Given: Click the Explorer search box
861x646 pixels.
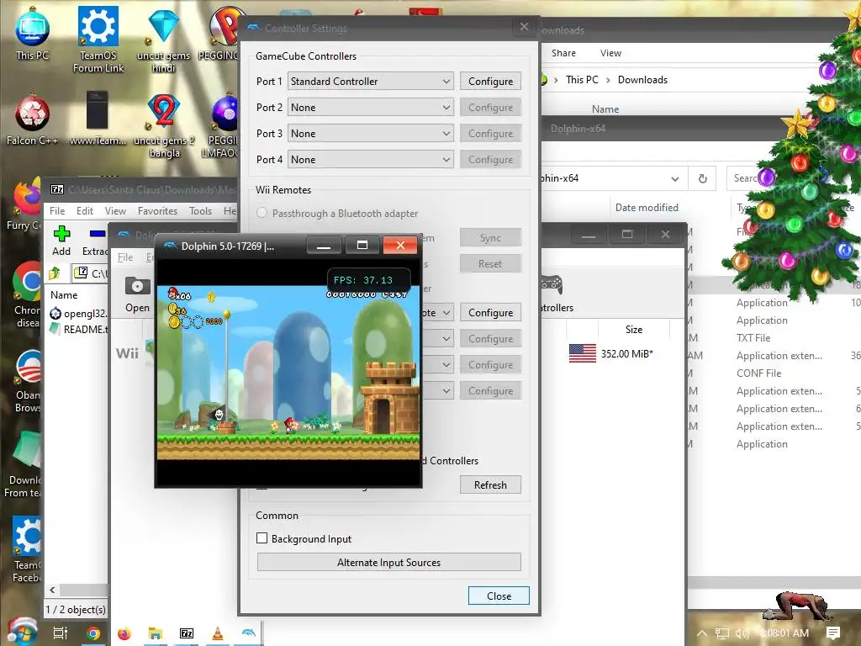Looking at the screenshot, I should [x=742, y=178].
